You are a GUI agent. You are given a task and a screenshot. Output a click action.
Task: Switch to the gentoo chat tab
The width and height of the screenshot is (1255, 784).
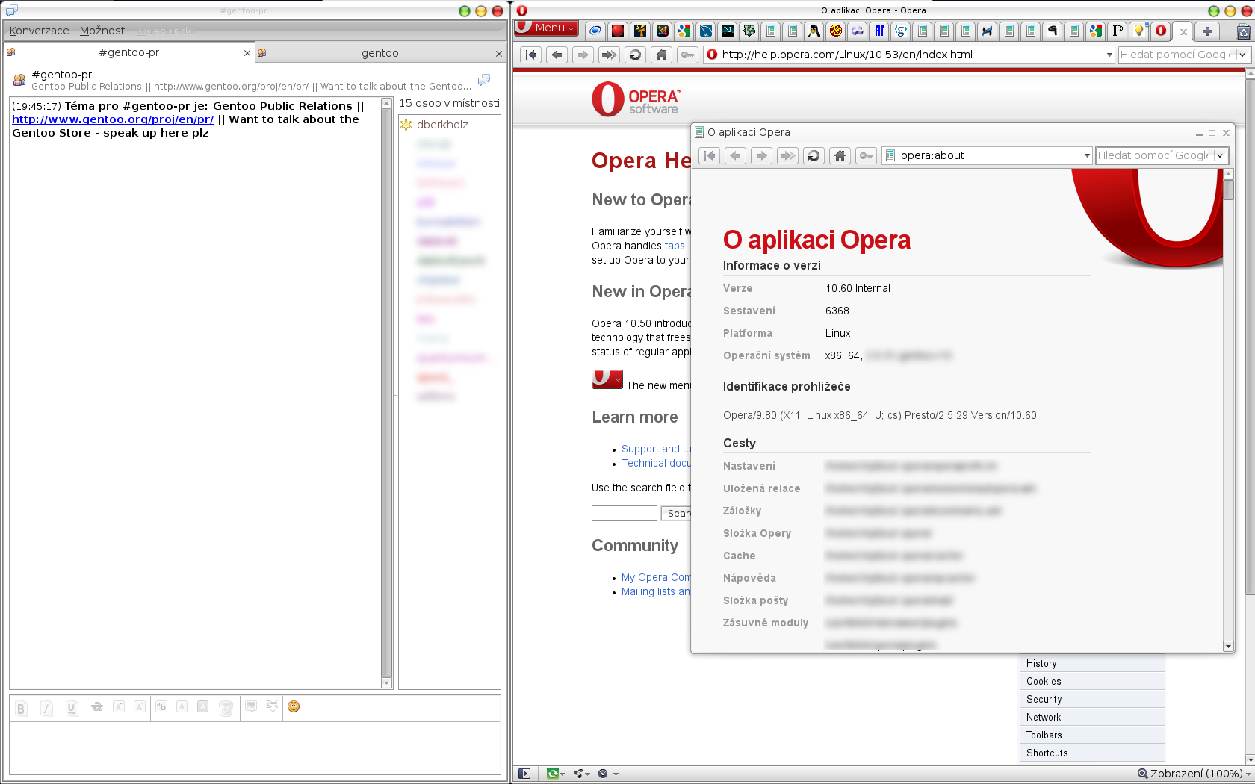point(379,53)
